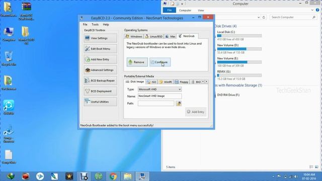Viewport: 322px width, 181px height.
Task: Open the Computer desktop shortcut
Action: pos(9,34)
